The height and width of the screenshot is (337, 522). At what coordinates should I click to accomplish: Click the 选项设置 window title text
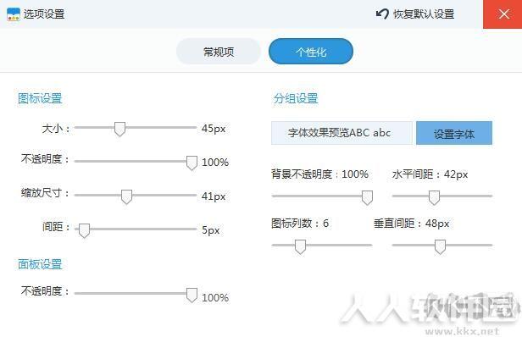[x=44, y=14]
